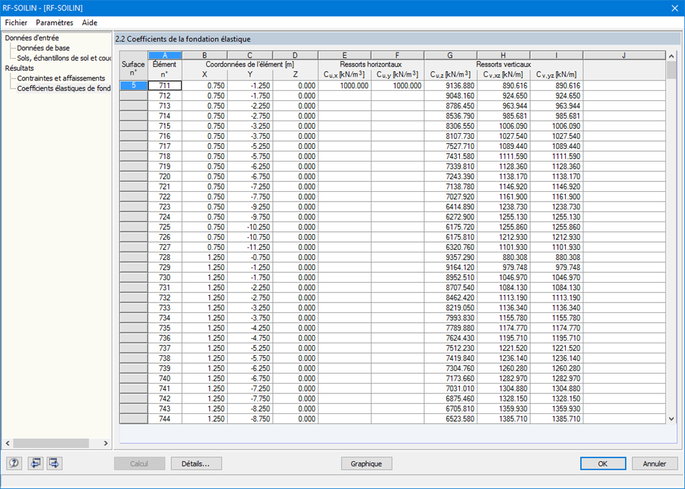
Task: Select the cell containing element 711
Action: [x=165, y=86]
